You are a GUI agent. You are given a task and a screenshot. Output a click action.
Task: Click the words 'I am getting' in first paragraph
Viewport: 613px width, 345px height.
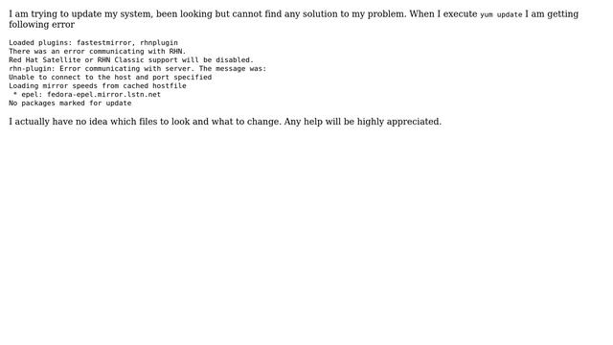click(552, 14)
